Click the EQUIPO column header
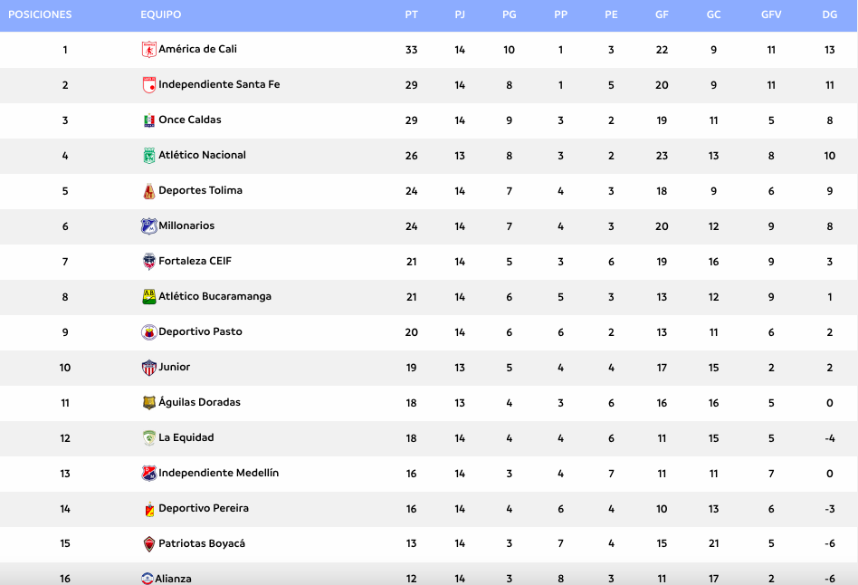Image resolution: width=858 pixels, height=585 pixels. (160, 14)
